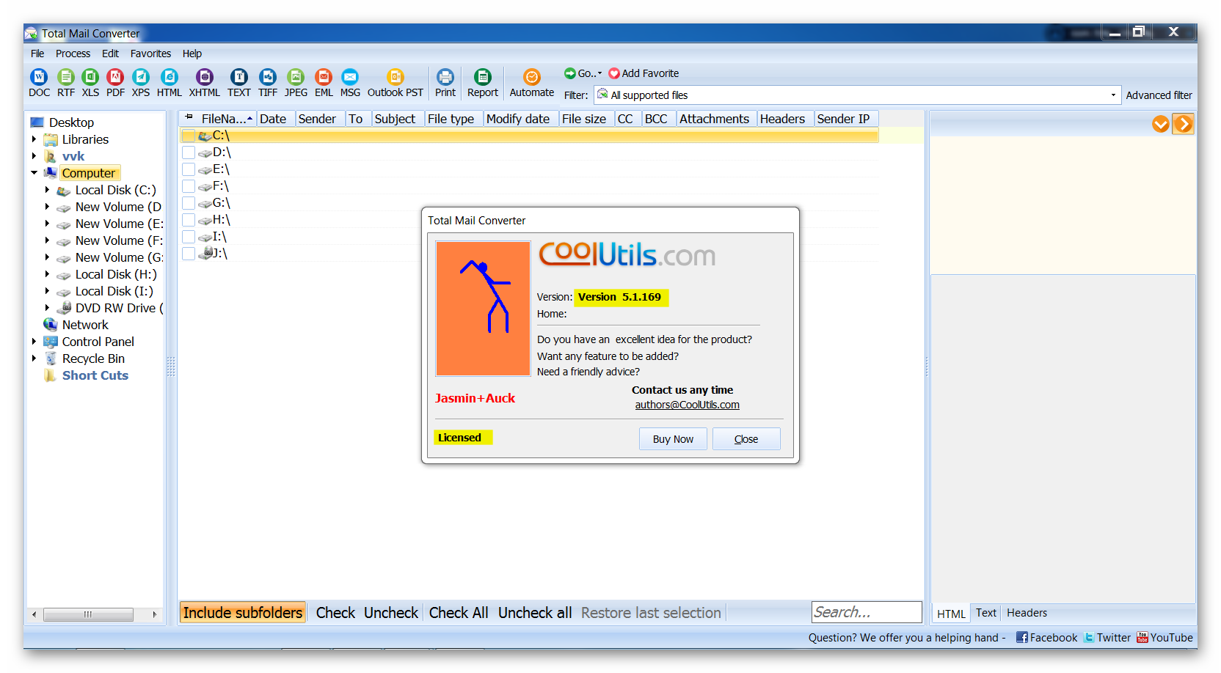Open the Advanced filter
1221x673 pixels.
pos(1159,95)
